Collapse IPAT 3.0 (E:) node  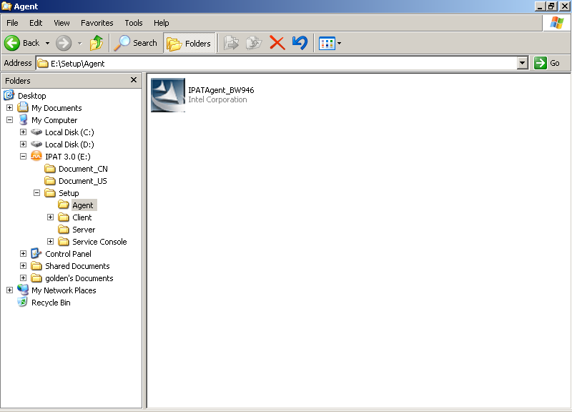pyautogui.click(x=23, y=156)
